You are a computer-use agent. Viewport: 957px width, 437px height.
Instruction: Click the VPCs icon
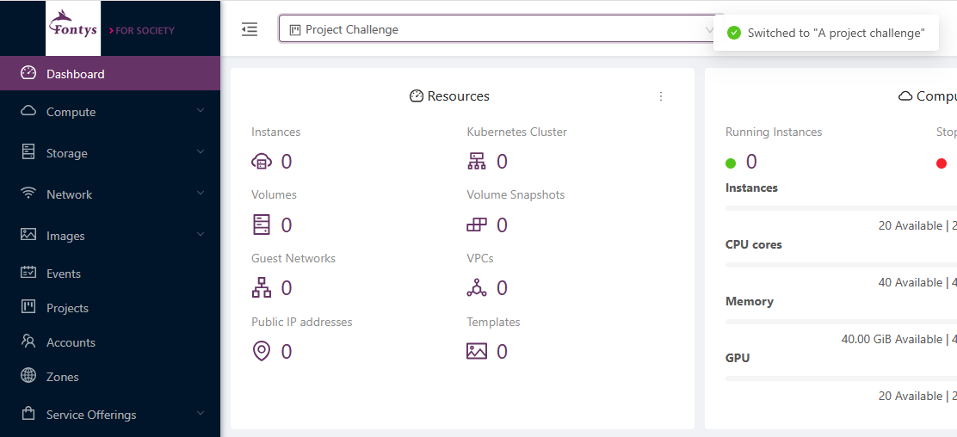pyautogui.click(x=477, y=288)
